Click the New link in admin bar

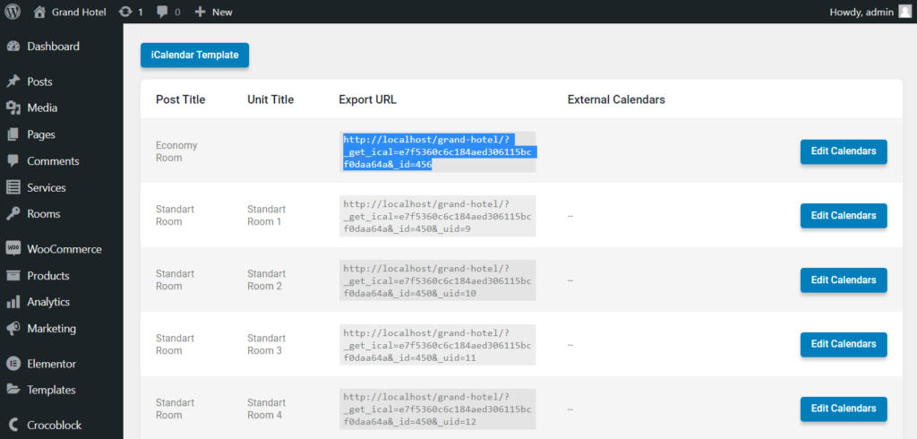pyautogui.click(x=222, y=12)
